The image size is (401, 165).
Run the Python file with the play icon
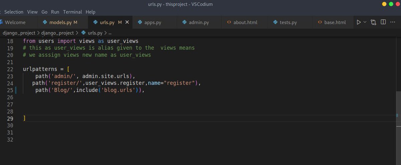[x=359, y=22]
